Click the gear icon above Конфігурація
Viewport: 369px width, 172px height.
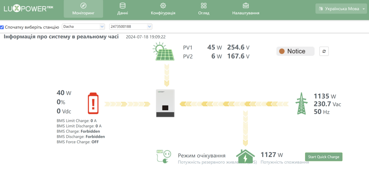[163, 6]
